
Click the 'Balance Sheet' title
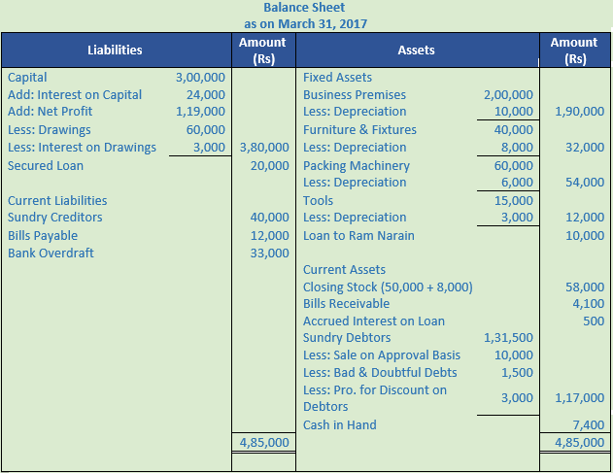coord(304,8)
